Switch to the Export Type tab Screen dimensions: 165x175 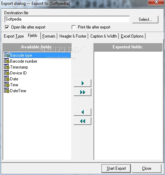point(14,36)
